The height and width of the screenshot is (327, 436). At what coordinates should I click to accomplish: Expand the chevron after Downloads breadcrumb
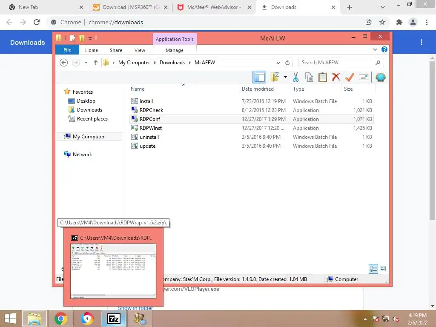click(189, 63)
